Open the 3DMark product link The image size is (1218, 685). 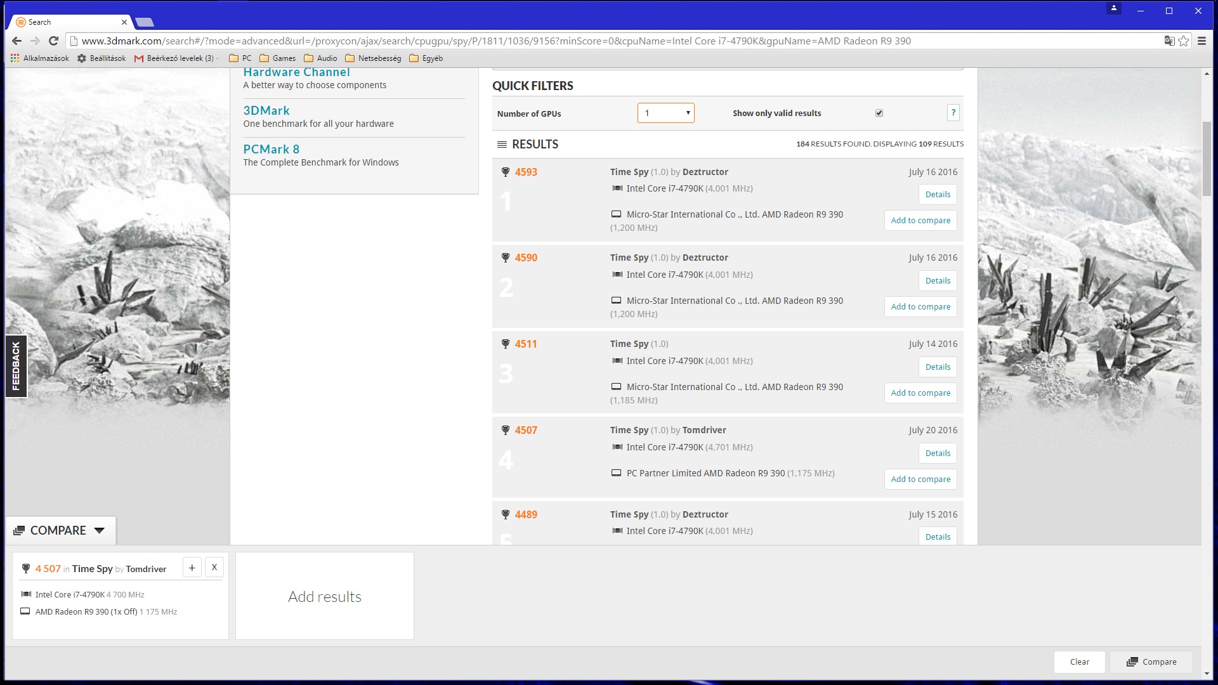[x=266, y=110]
